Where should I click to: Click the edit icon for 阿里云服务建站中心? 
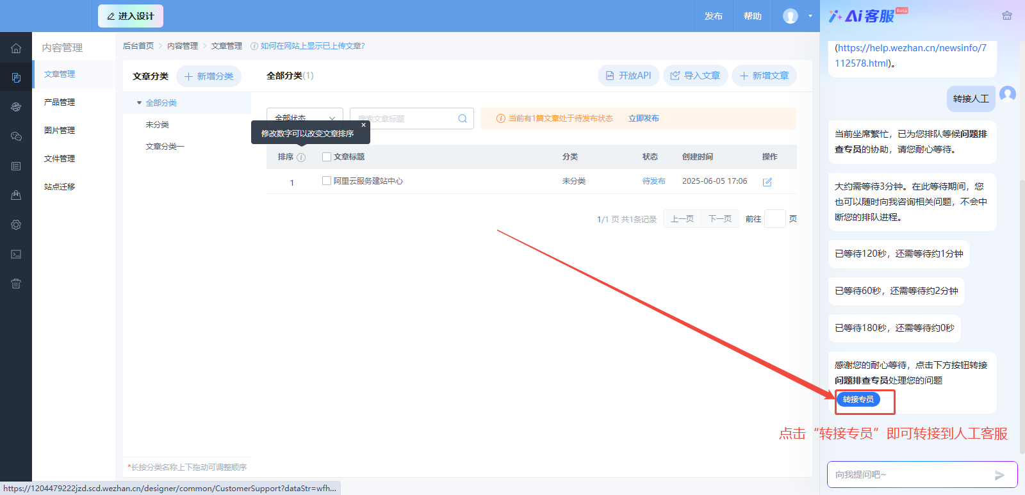pos(767,182)
